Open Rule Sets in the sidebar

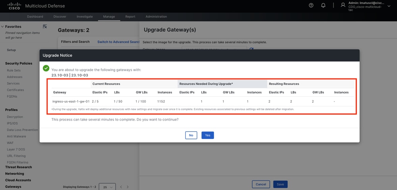tap(14, 71)
